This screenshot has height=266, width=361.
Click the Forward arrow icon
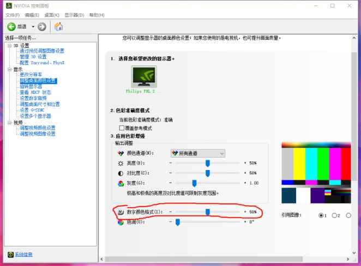click(x=43, y=26)
